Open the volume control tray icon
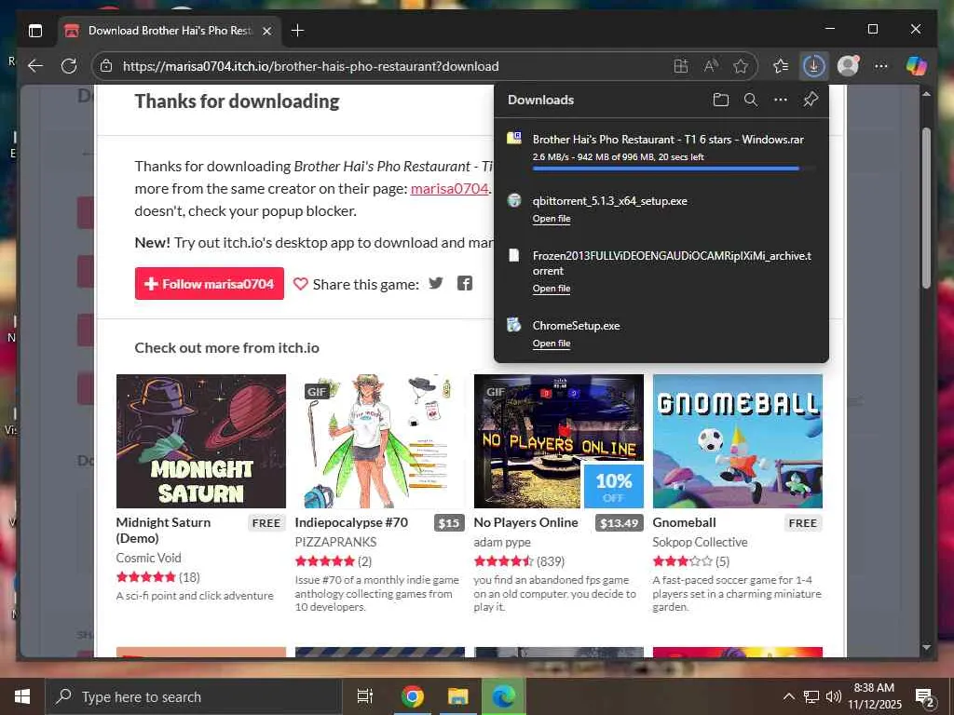Image resolution: width=954 pixels, height=715 pixels. click(x=834, y=696)
